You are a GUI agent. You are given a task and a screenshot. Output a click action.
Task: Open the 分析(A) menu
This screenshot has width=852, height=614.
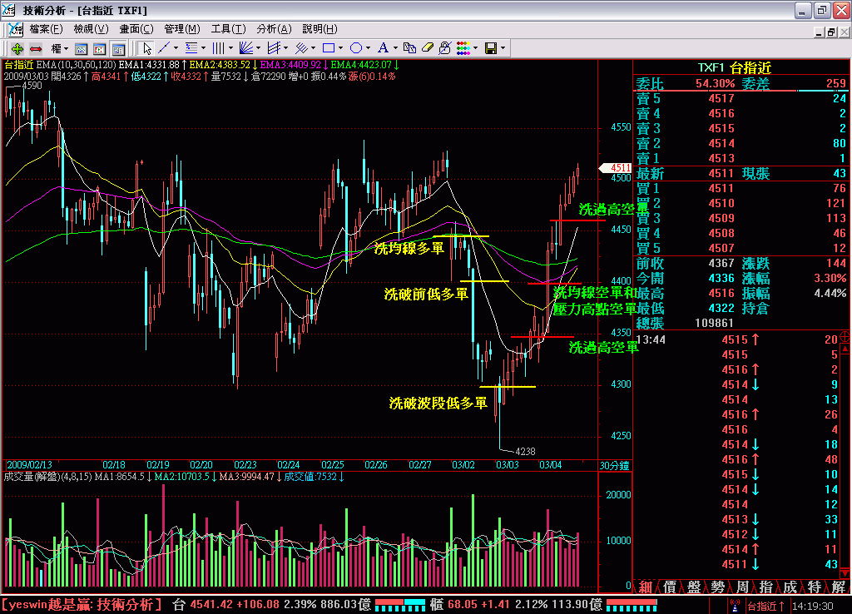click(x=274, y=29)
